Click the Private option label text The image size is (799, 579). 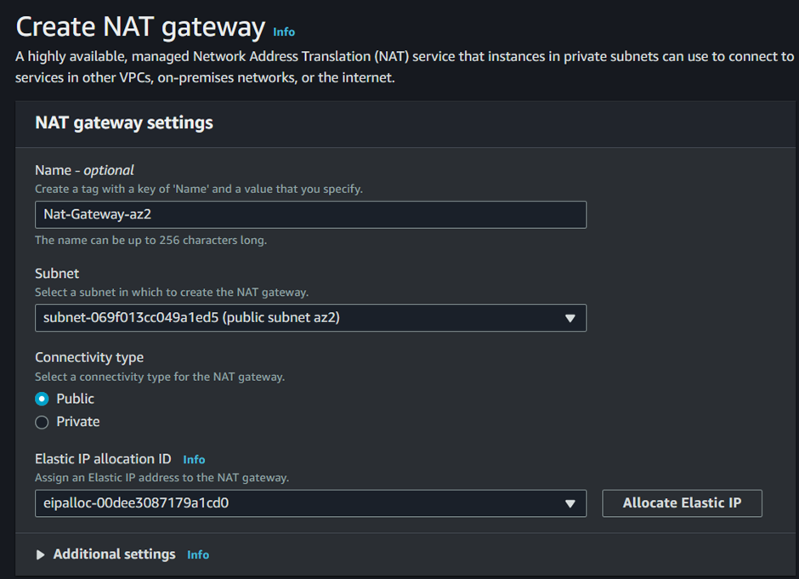point(78,422)
